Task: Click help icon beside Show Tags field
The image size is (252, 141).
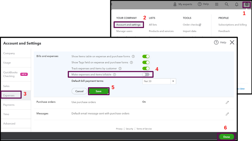Action: (131, 62)
